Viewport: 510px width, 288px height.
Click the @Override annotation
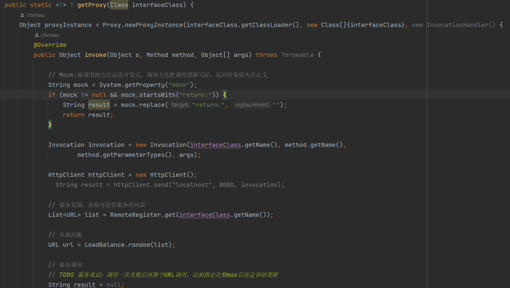(x=50, y=45)
